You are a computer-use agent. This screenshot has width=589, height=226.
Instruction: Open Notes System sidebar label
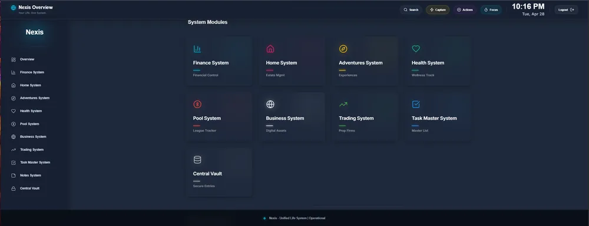[31, 176]
